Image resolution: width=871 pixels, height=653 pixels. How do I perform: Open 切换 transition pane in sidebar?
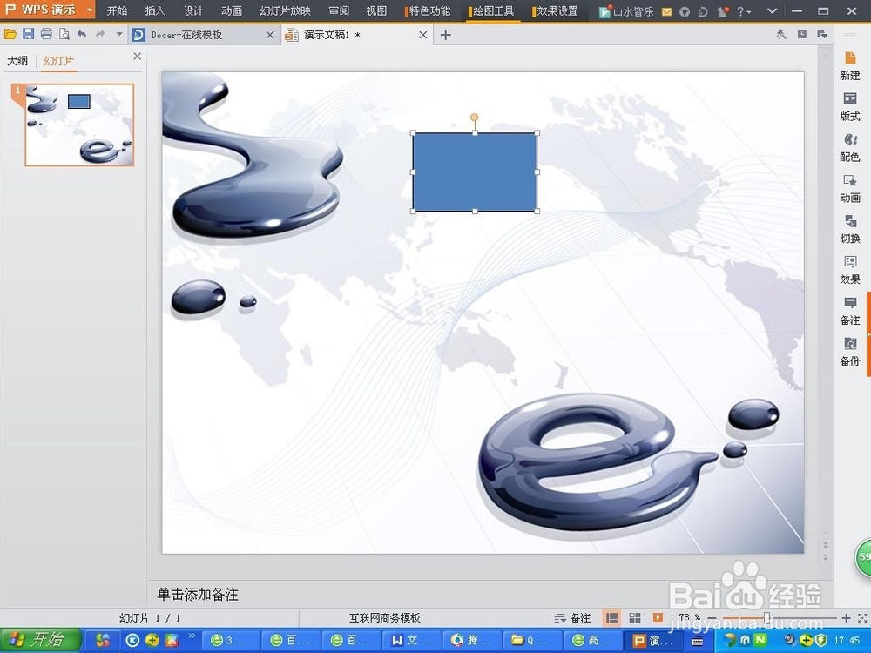click(850, 229)
